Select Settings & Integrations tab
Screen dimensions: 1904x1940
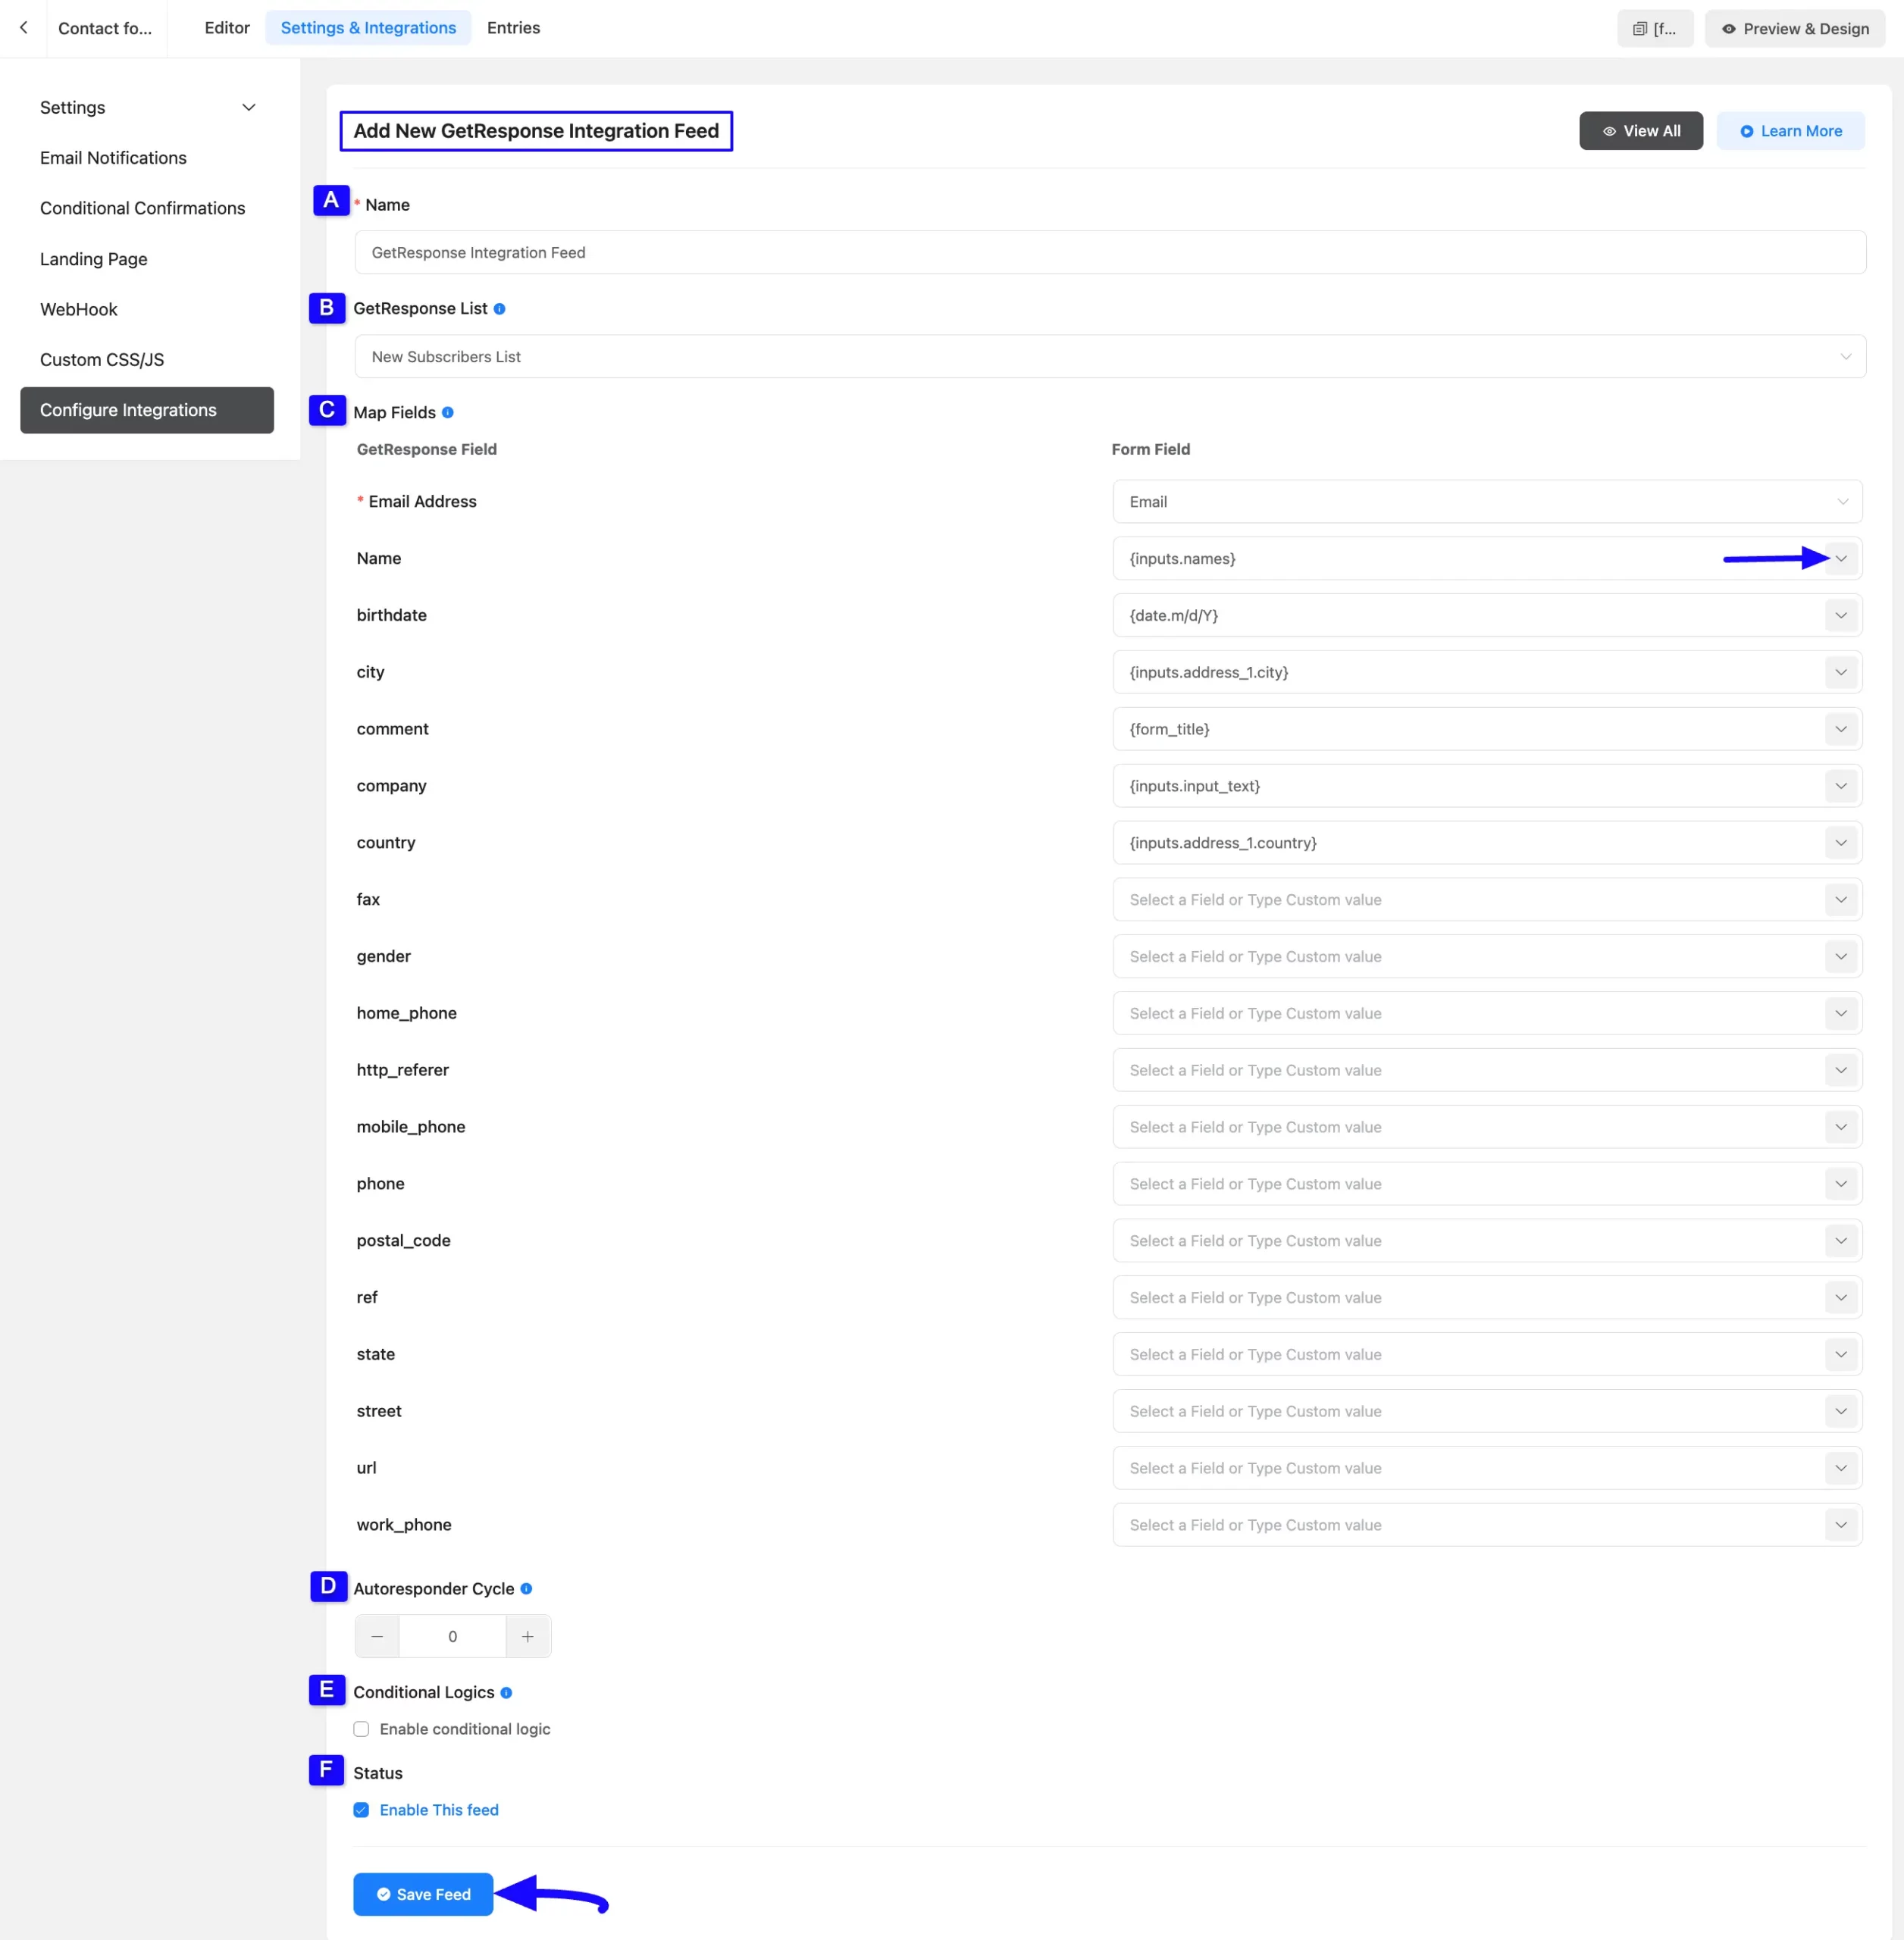tap(368, 28)
